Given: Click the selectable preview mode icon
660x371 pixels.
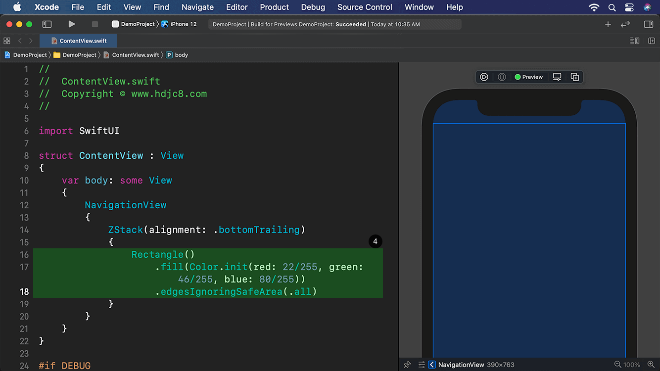Looking at the screenshot, I should click(502, 77).
